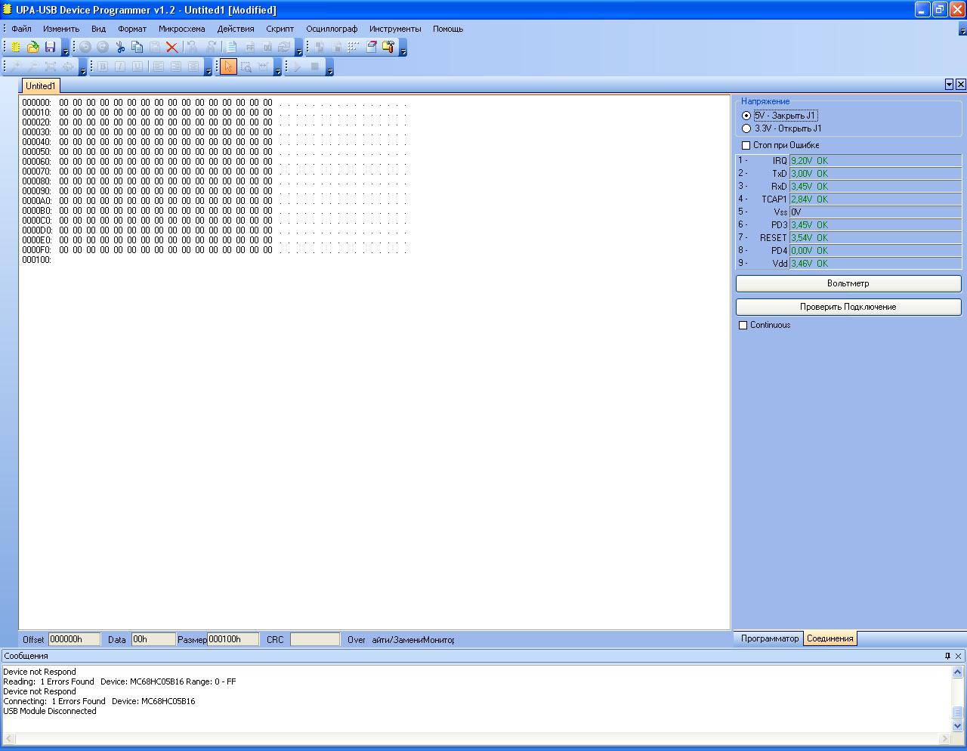
Task: Click the undo arrow icon
Action: (x=85, y=47)
